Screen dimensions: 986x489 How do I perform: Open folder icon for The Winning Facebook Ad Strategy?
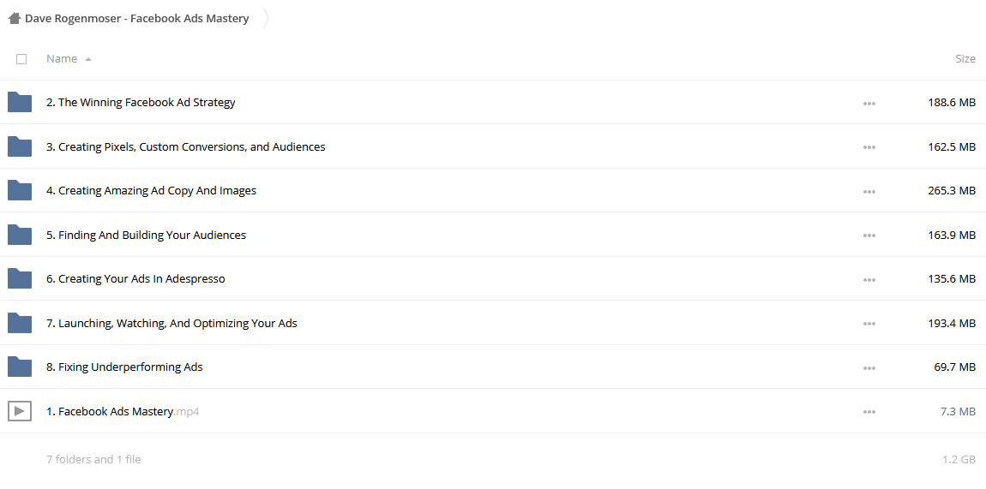(x=20, y=102)
